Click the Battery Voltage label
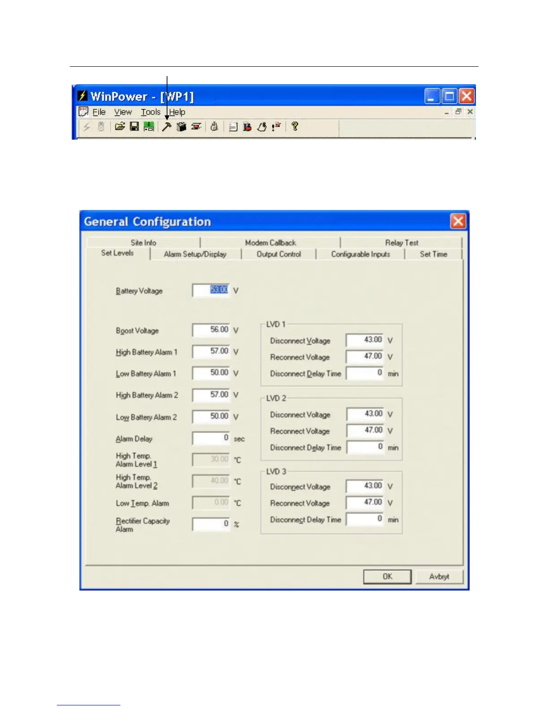 (139, 291)
